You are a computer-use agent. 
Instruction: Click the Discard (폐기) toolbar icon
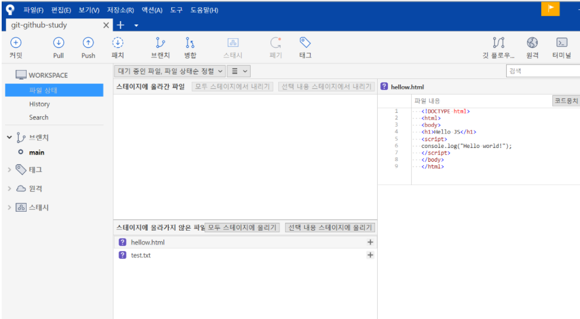[x=276, y=43]
